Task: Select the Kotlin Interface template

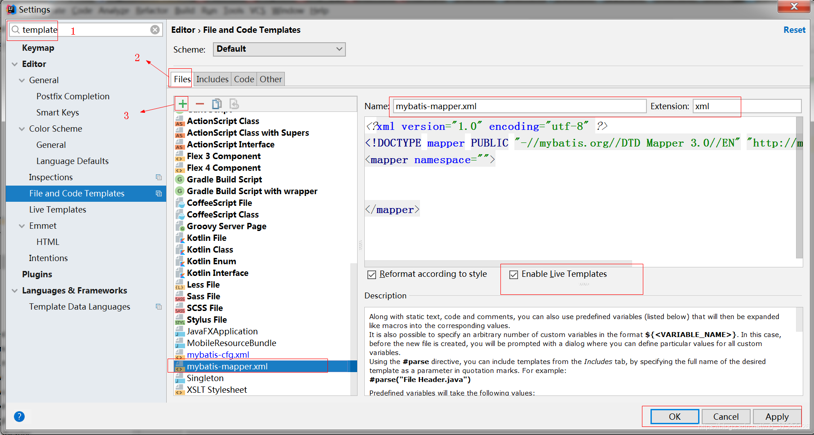Action: point(217,273)
